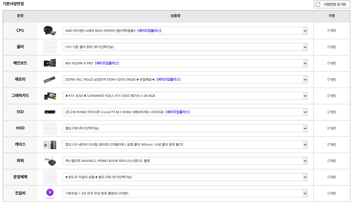Open the 쿨러 CPU 기본 쿨러 장착 dropdown
Image resolution: width=353 pixels, height=207 pixels.
(x=185, y=47)
